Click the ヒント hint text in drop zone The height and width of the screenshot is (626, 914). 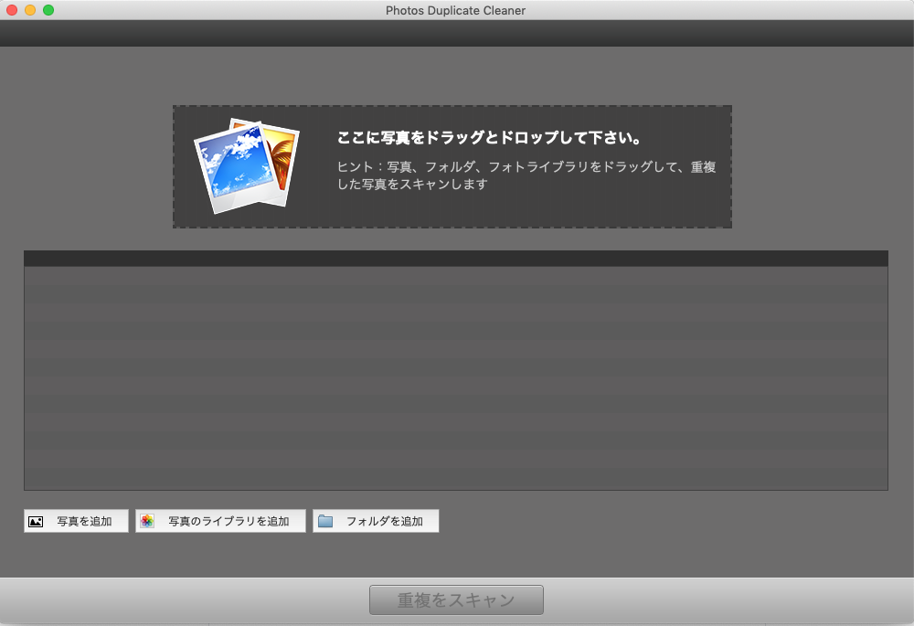coord(526,175)
